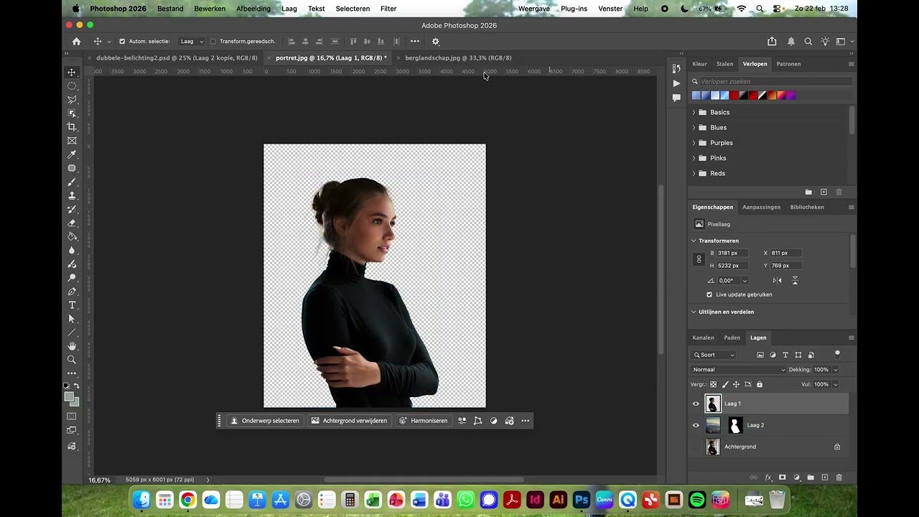
Task: Open the Vul fill dropdown arrow
Action: (x=836, y=384)
